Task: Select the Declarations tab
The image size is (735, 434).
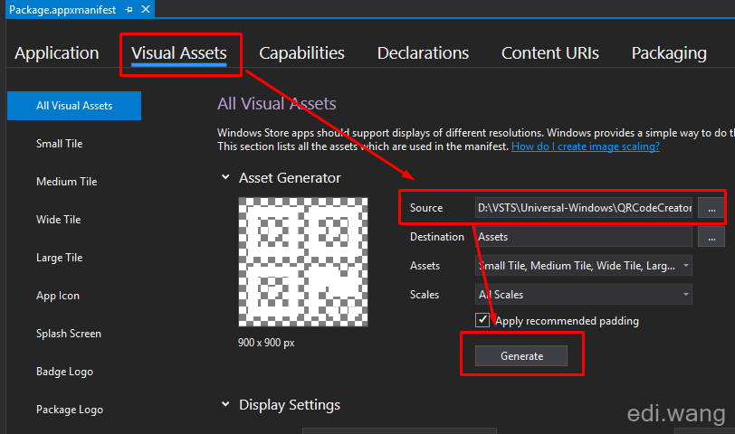Action: coord(423,53)
